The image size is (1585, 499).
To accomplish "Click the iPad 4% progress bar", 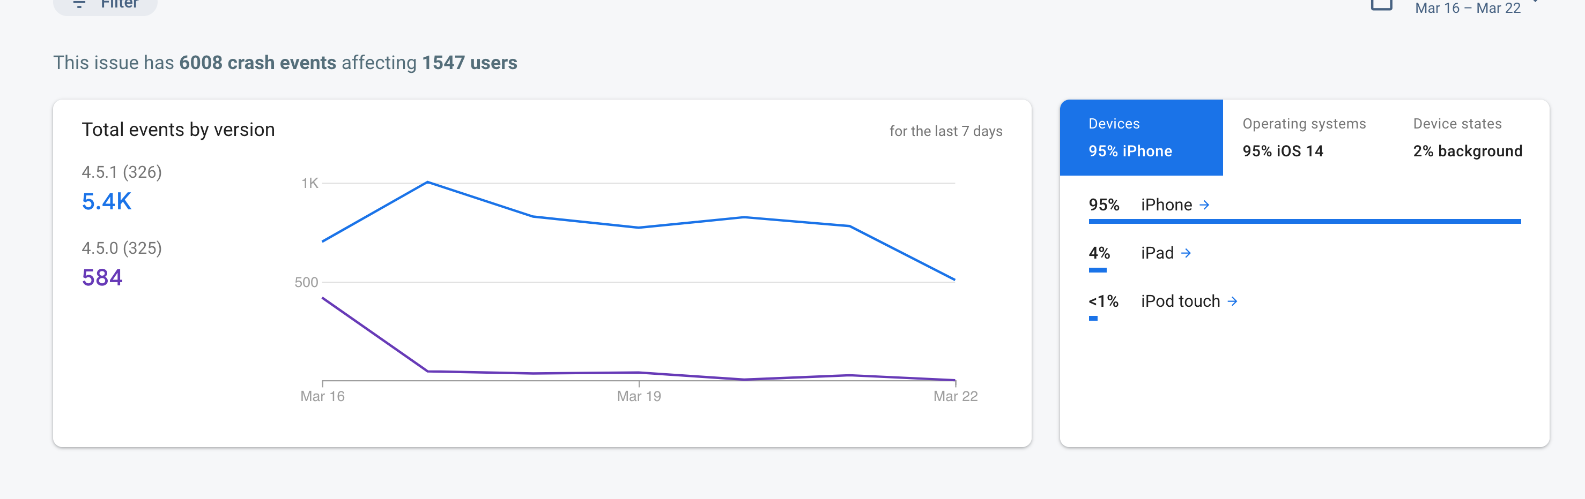I will click(1097, 270).
